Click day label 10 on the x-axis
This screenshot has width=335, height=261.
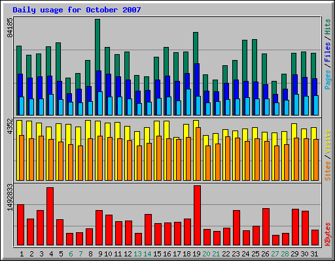click(108, 254)
